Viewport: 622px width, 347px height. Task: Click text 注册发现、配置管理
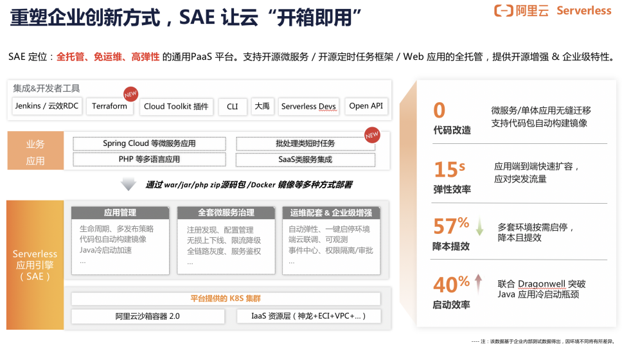pos(220,230)
